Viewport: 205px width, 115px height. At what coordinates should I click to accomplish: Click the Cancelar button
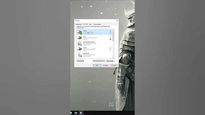[106, 65]
